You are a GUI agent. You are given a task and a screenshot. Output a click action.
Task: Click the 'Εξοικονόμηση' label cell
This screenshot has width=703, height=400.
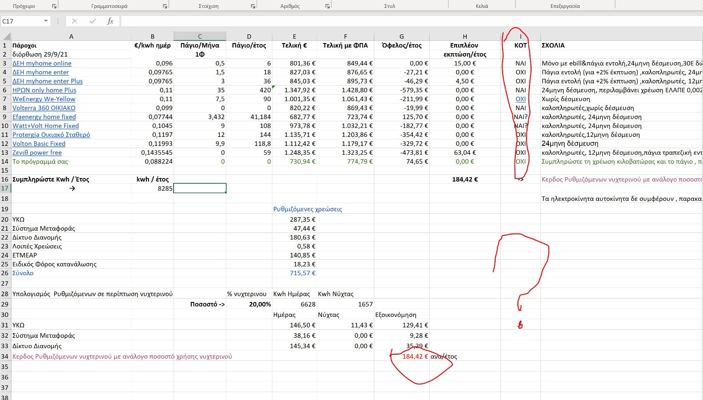tap(402, 315)
